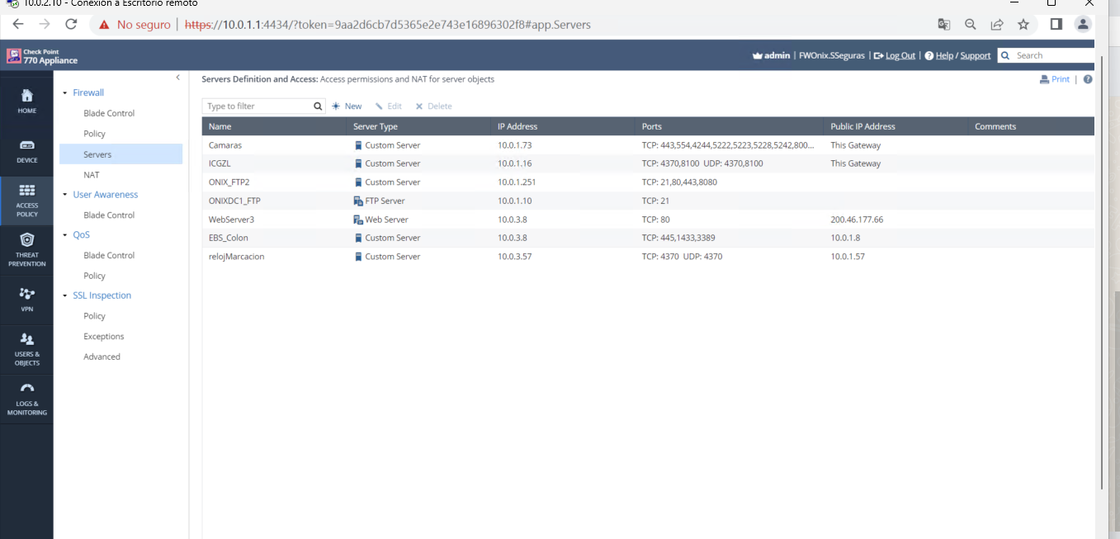The height and width of the screenshot is (539, 1120).
Task: Open QoS Policy in the tree
Action: pyautogui.click(x=94, y=276)
